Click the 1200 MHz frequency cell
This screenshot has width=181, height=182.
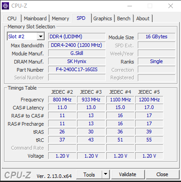(149, 100)
